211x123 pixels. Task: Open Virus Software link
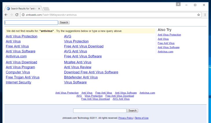[75, 82]
